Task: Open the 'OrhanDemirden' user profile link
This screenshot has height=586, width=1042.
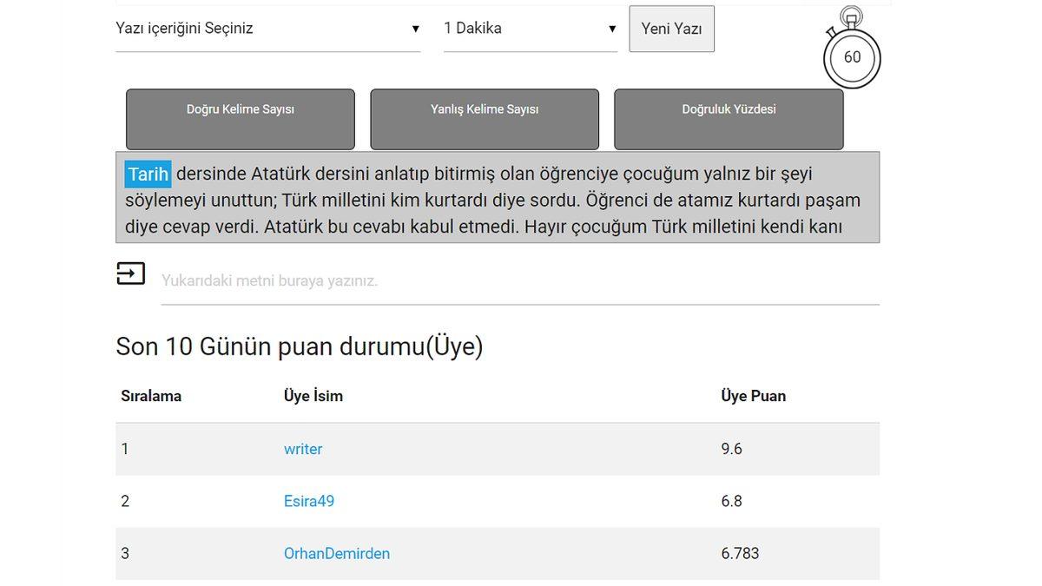Action: tap(337, 553)
